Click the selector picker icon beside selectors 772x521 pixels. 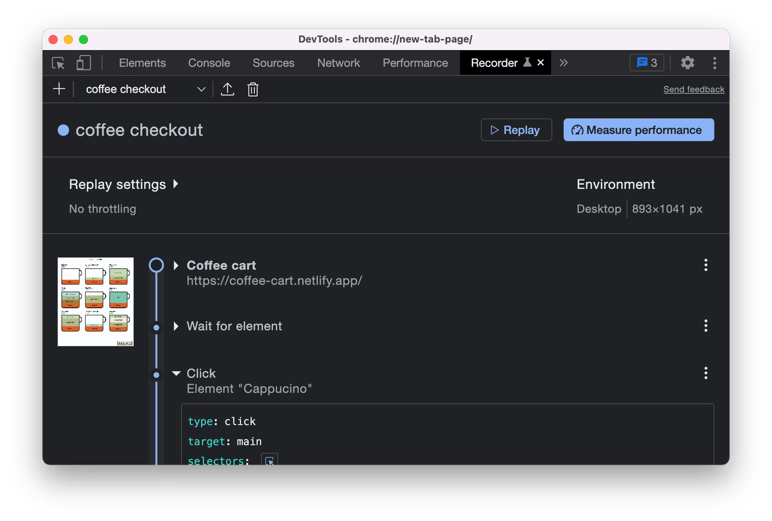coord(269,460)
